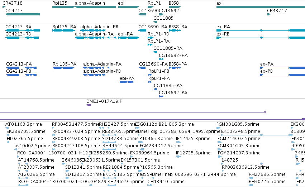Select EST AT20286.5prime

[36, 174]
